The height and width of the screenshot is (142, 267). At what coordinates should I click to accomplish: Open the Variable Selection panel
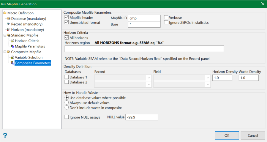pos(29,57)
